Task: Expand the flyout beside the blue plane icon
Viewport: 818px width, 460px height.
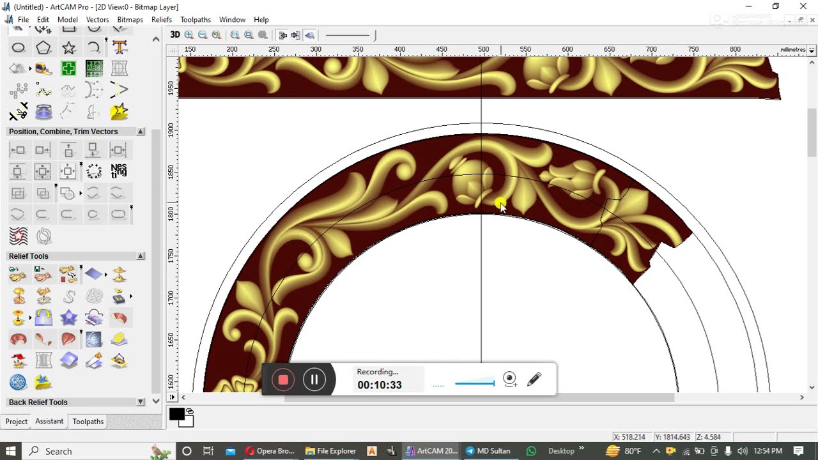Action: click(x=106, y=275)
